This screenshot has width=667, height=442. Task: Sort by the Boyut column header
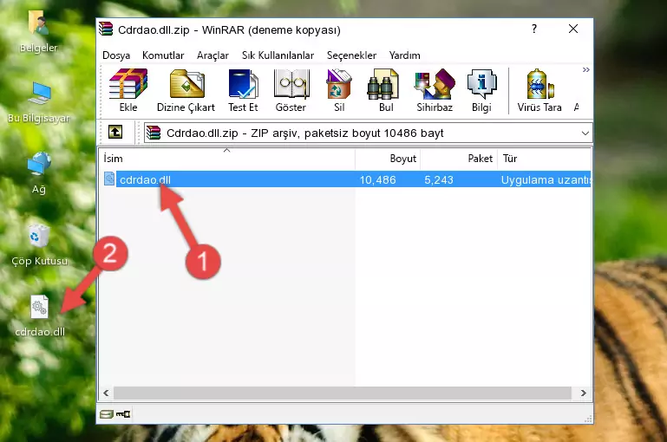tap(388, 159)
